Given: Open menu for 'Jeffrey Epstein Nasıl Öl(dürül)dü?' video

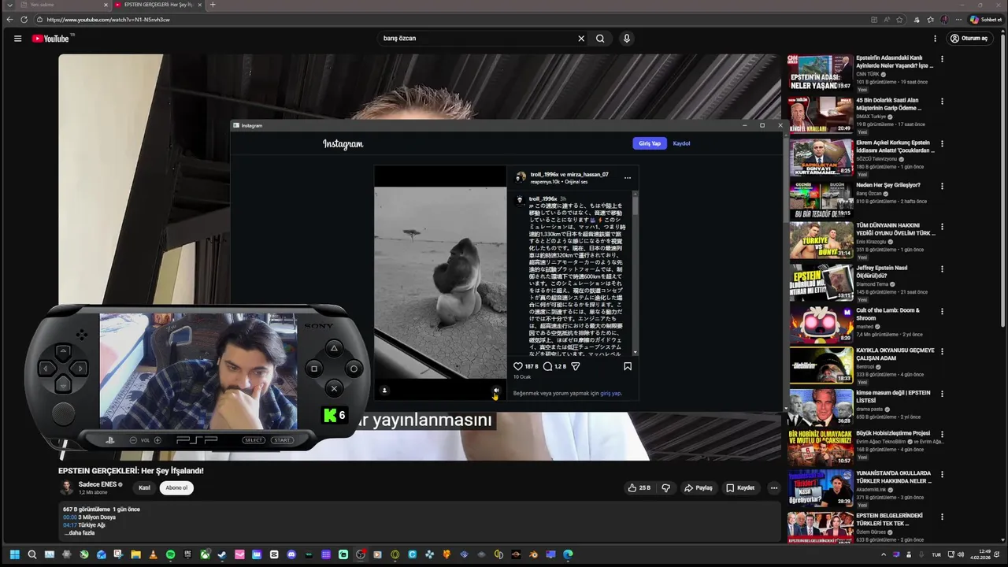Looking at the screenshot, I should (x=942, y=269).
